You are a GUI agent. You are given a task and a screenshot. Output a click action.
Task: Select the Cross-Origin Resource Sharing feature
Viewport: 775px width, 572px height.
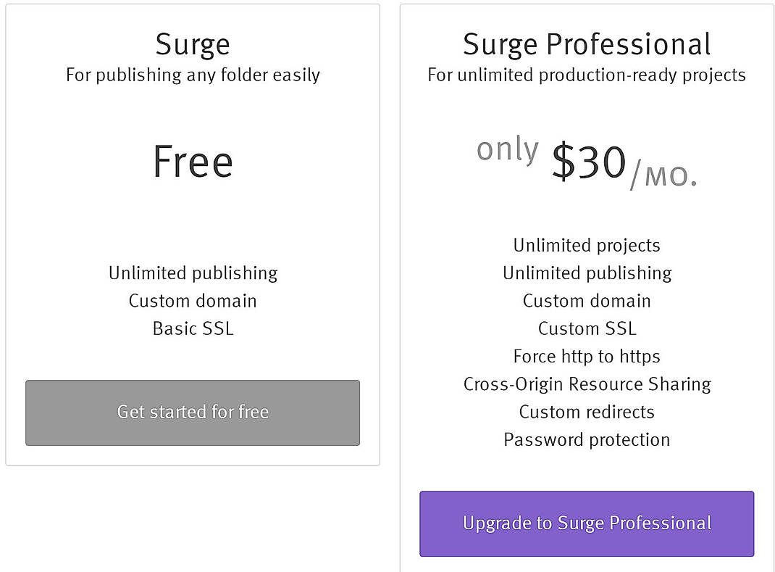[587, 384]
